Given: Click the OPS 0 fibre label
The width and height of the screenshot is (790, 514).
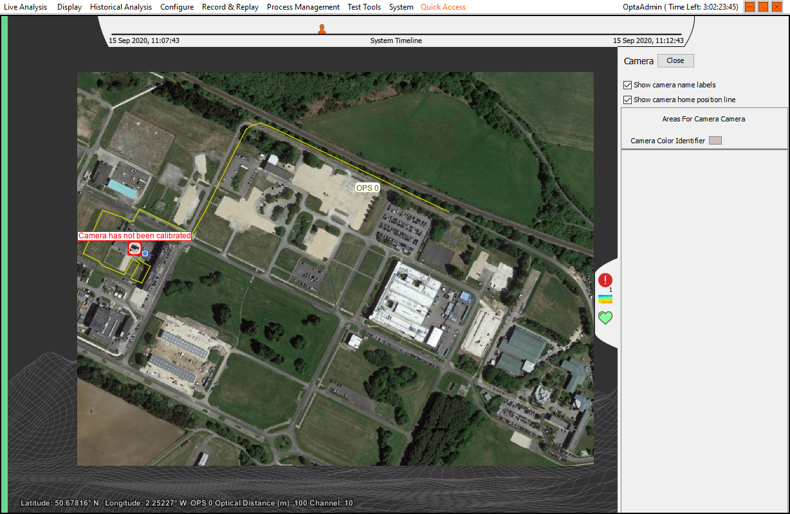Looking at the screenshot, I should [x=368, y=188].
